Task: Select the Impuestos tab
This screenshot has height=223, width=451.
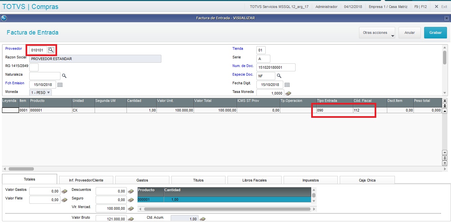Action: [x=311, y=180]
